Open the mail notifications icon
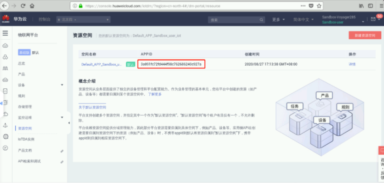 [x=373, y=19]
